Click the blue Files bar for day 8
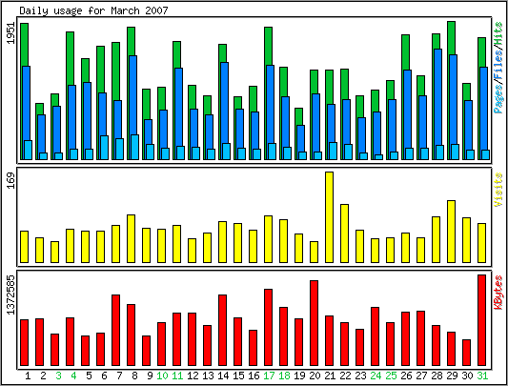This screenshot has width=508, height=386. pyautogui.click(x=132, y=95)
